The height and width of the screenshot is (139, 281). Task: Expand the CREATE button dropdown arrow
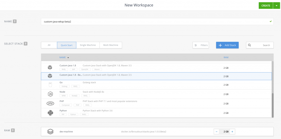[x=276, y=5]
